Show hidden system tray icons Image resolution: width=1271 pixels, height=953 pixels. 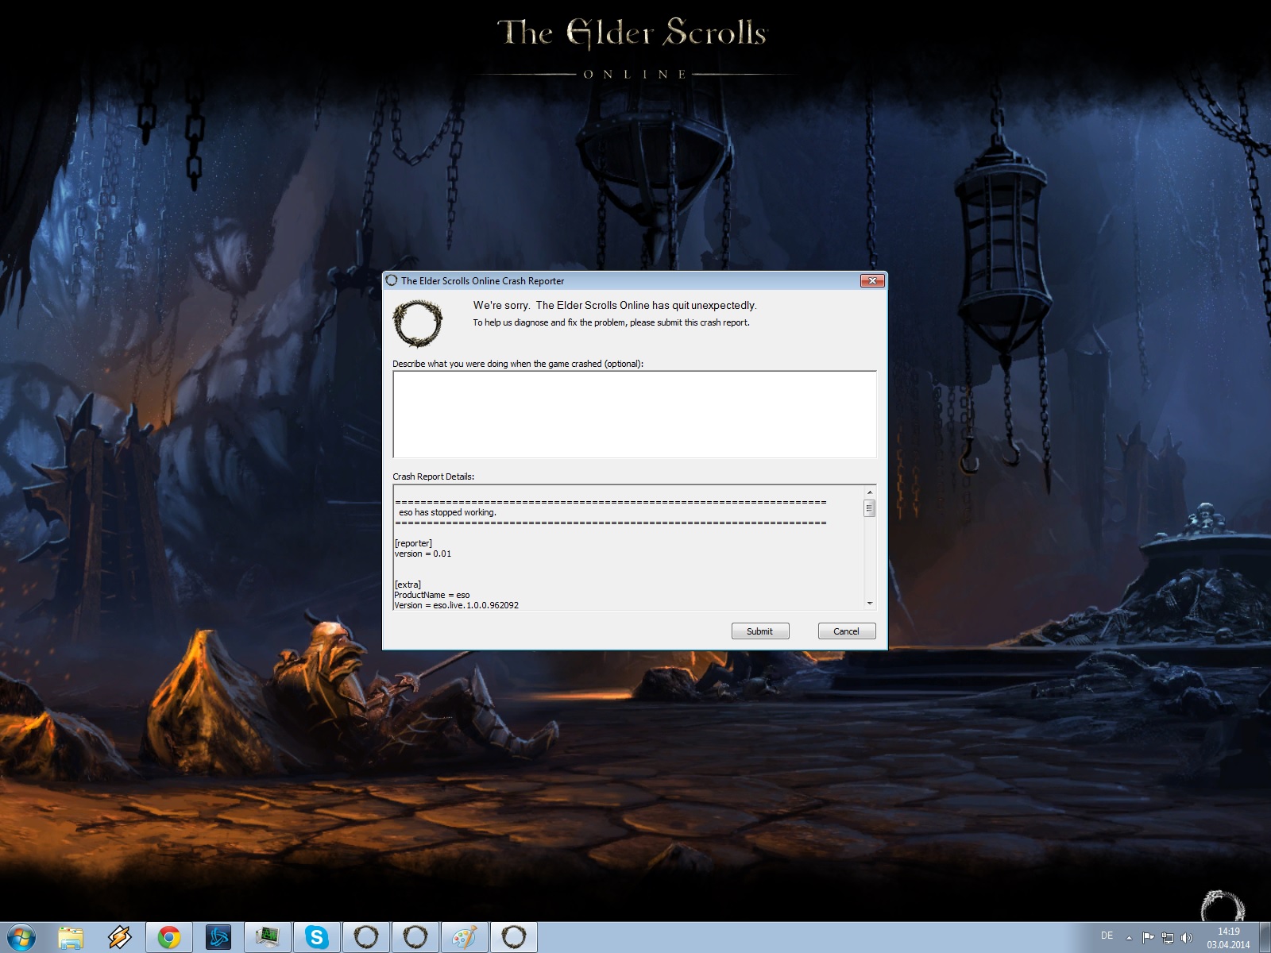pyautogui.click(x=1129, y=937)
